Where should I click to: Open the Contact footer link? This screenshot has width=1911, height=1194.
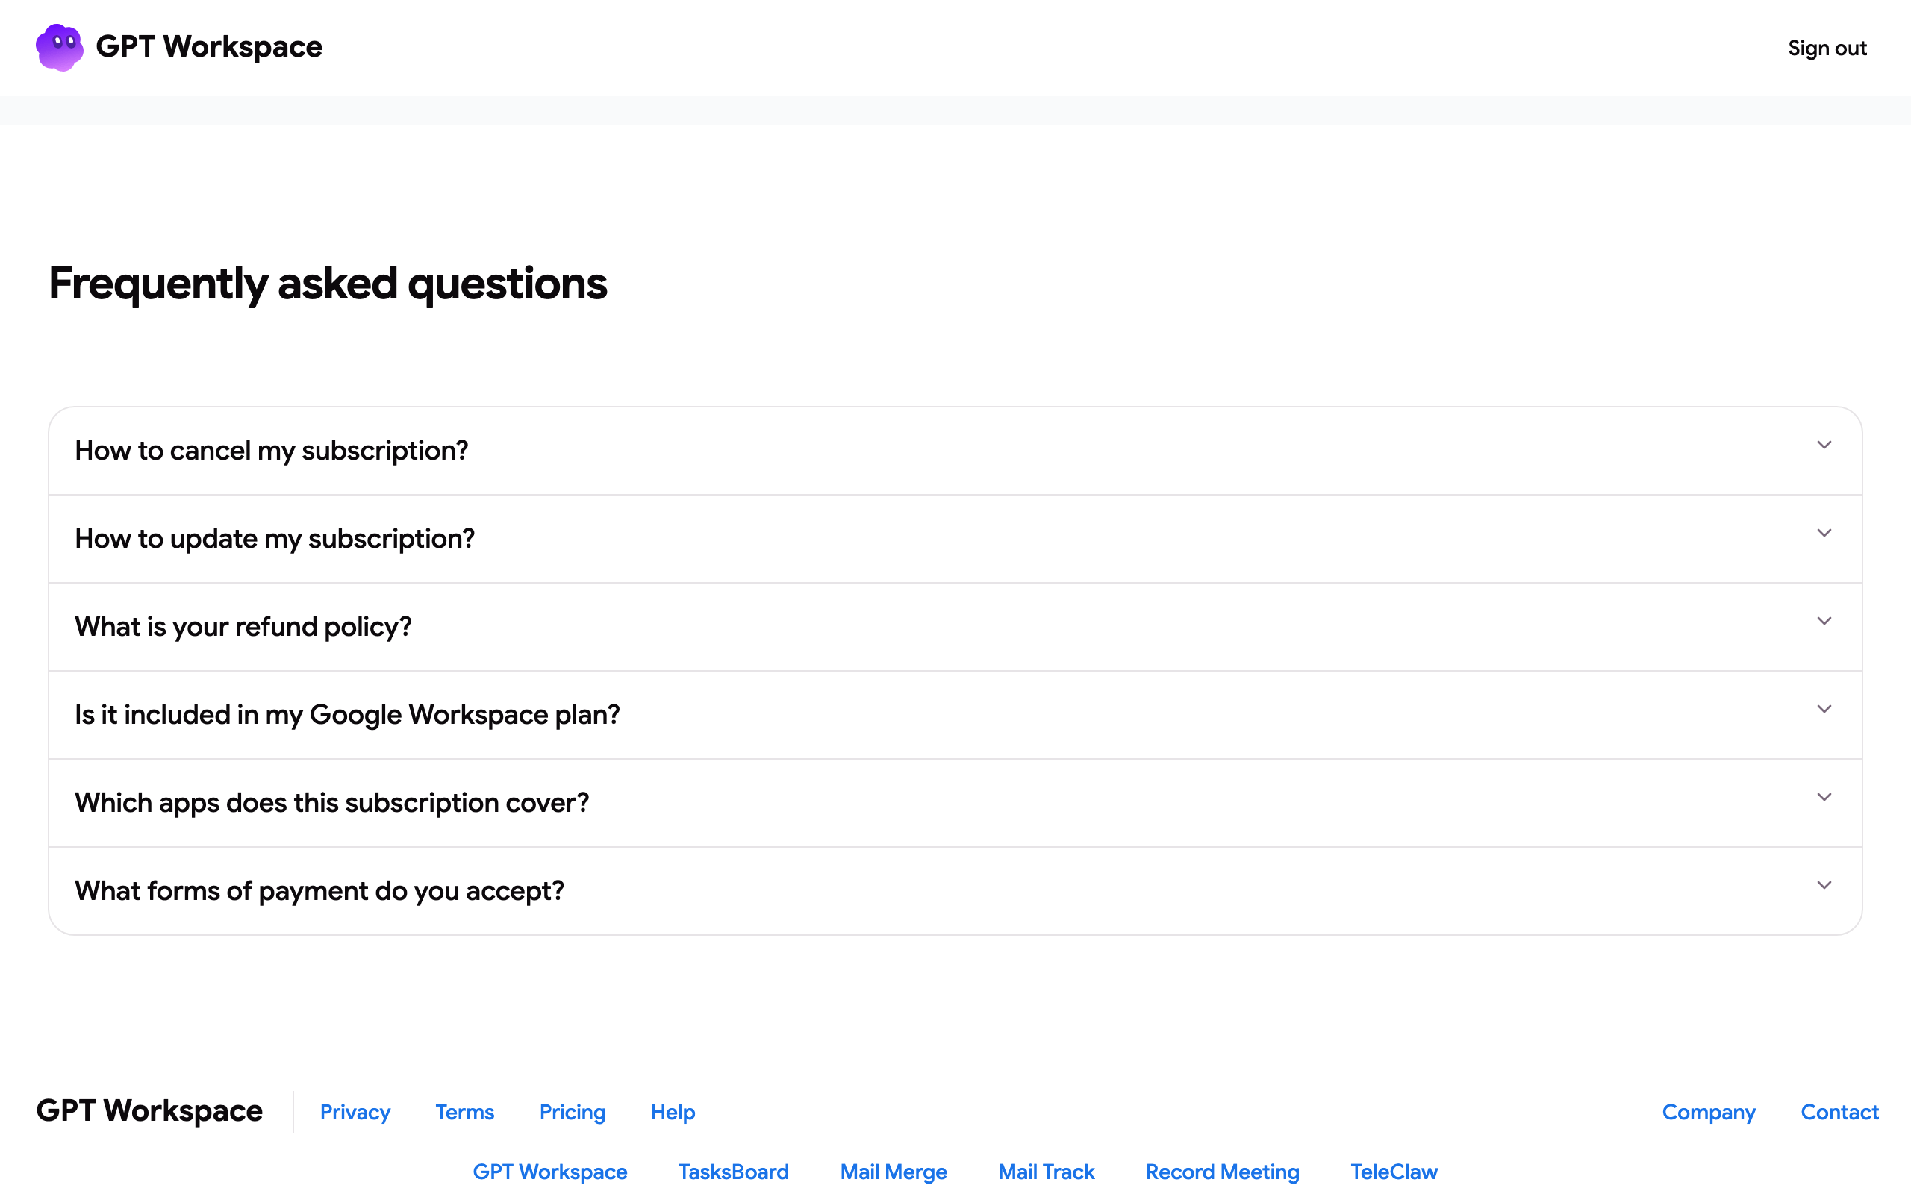click(1840, 1113)
